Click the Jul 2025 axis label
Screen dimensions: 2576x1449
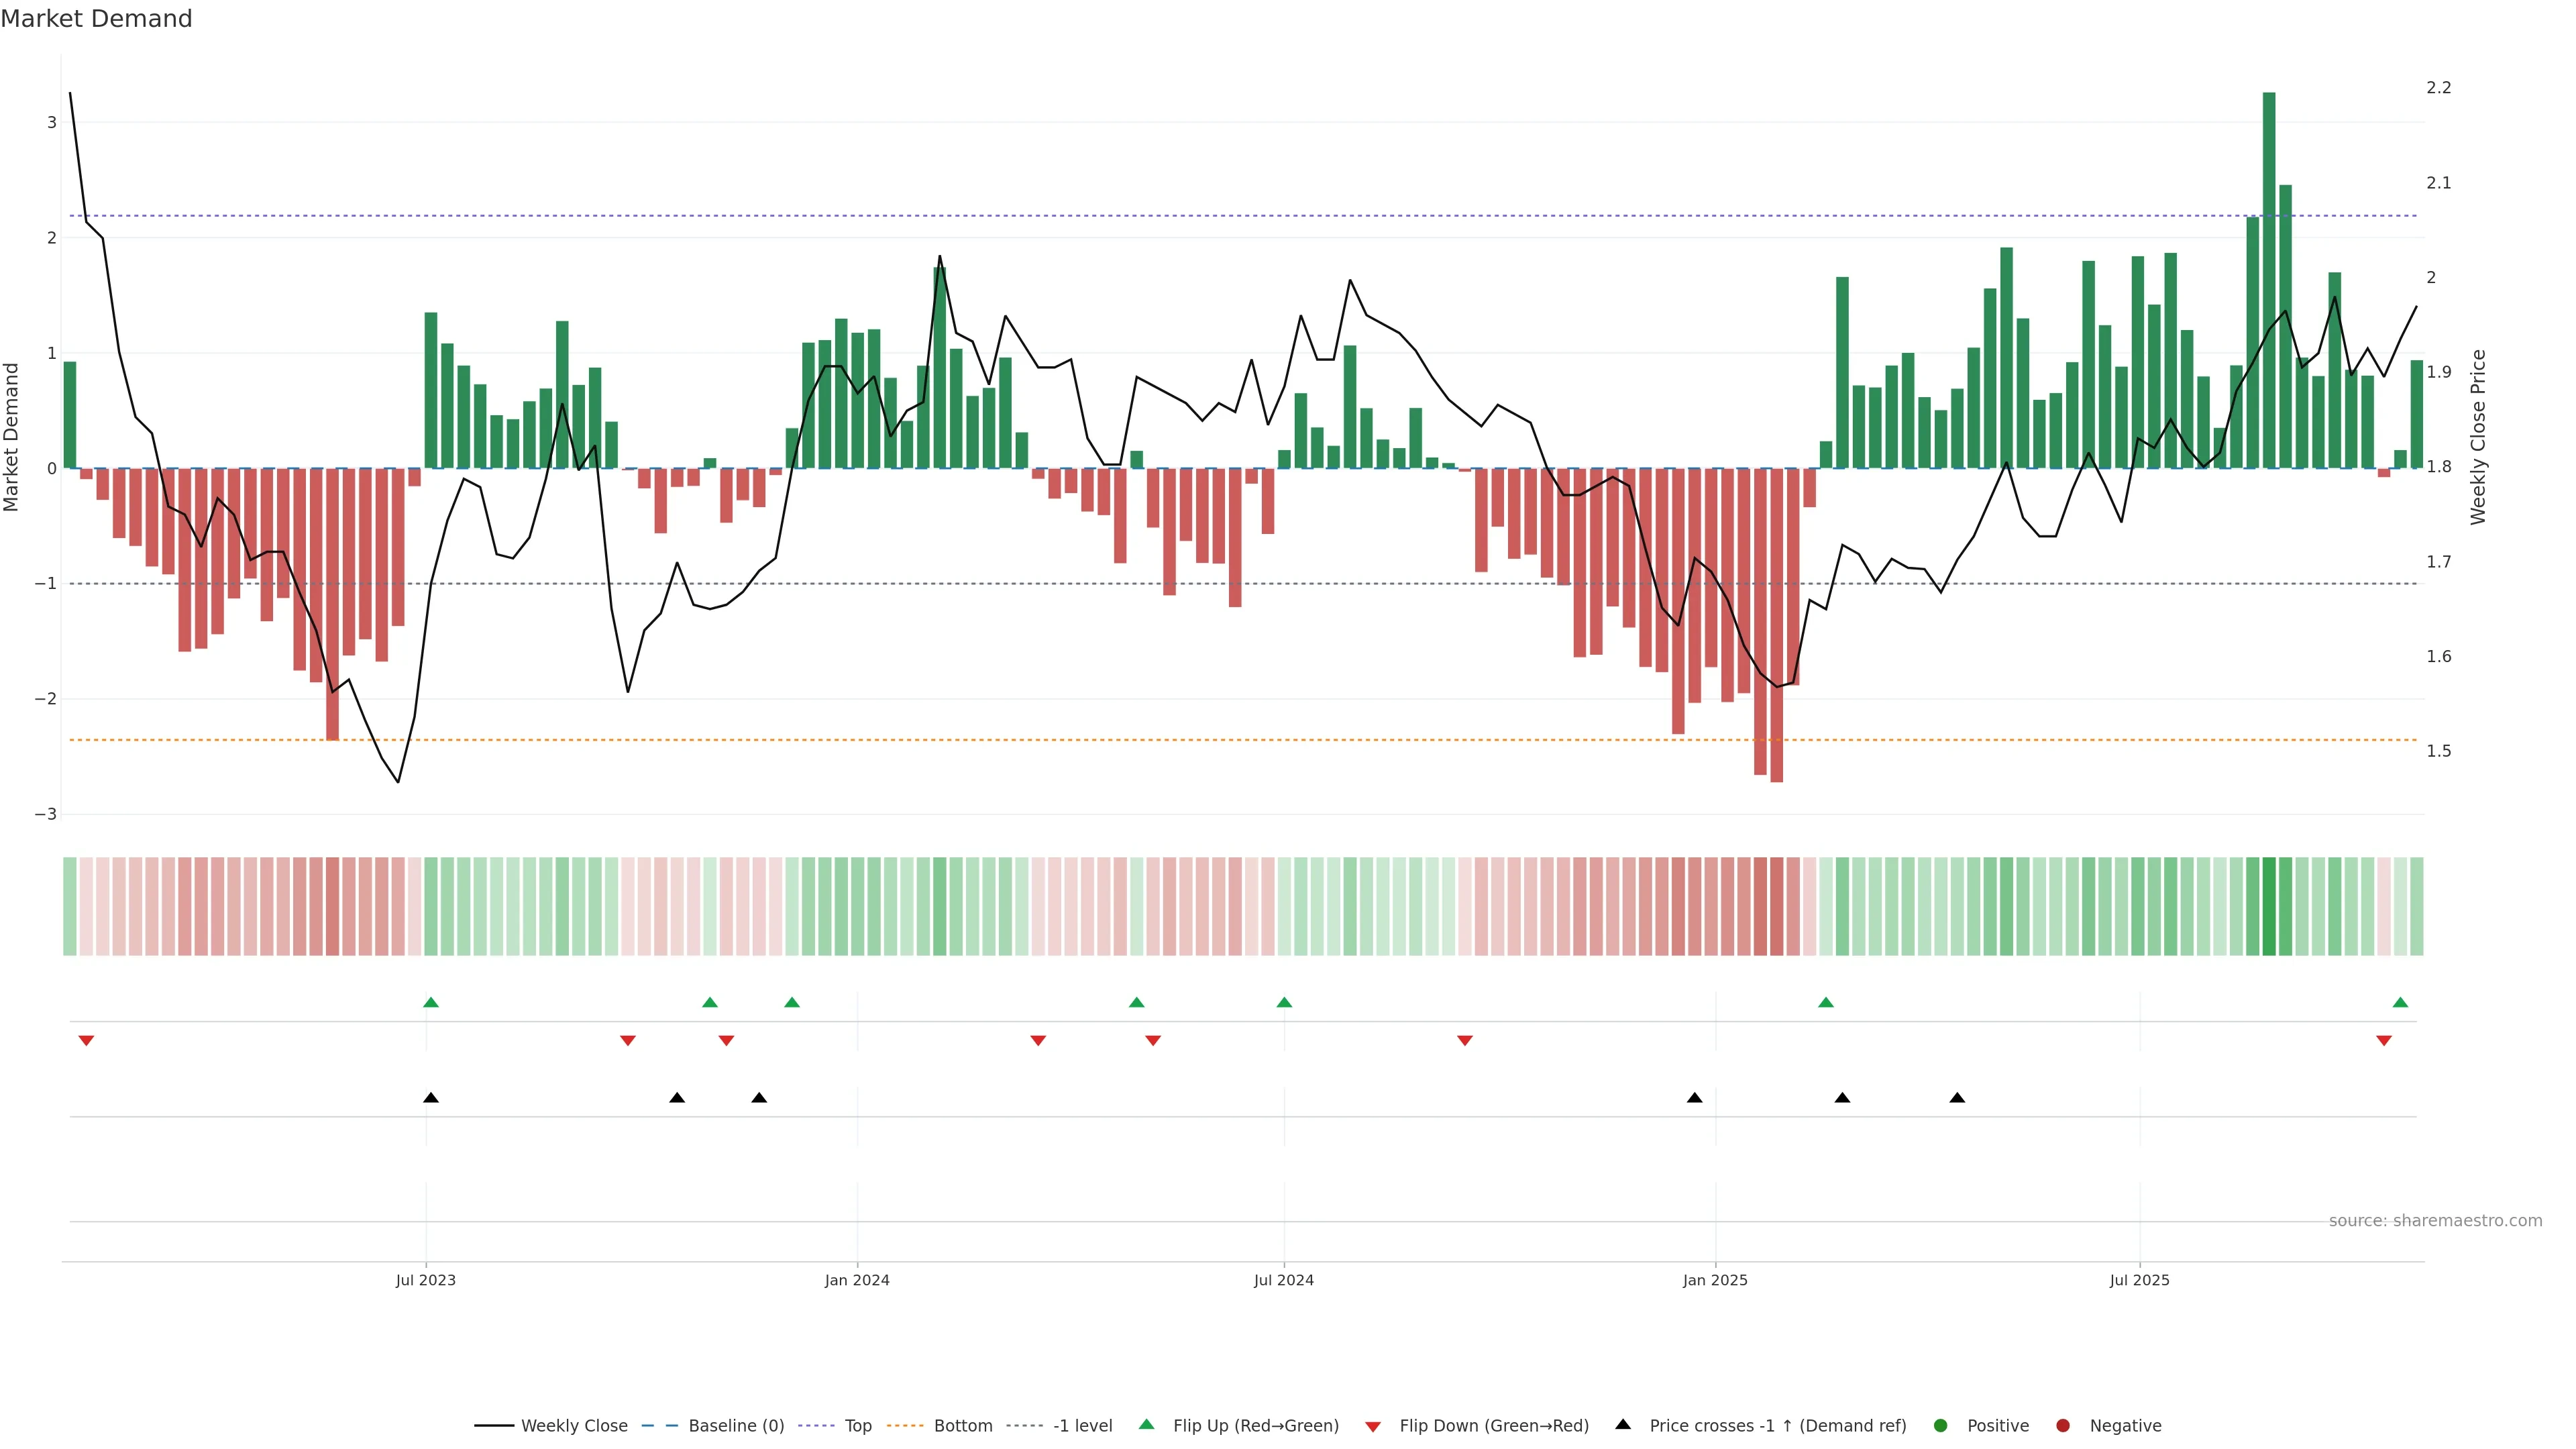point(2139,1280)
